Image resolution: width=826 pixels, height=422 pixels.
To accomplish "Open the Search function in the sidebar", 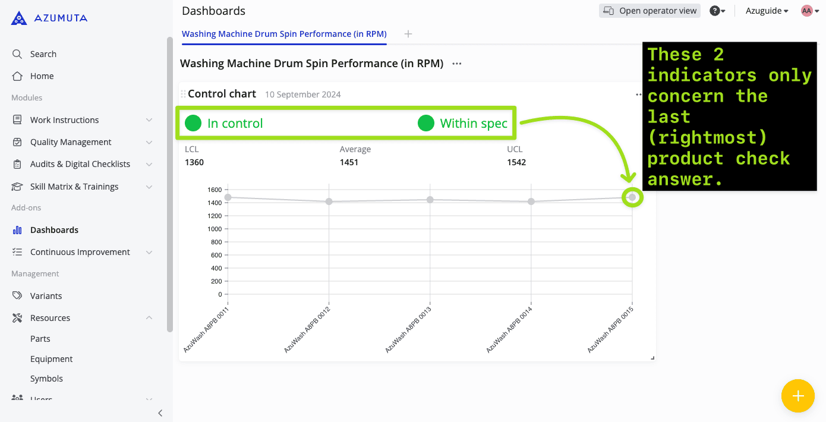I will coord(42,53).
